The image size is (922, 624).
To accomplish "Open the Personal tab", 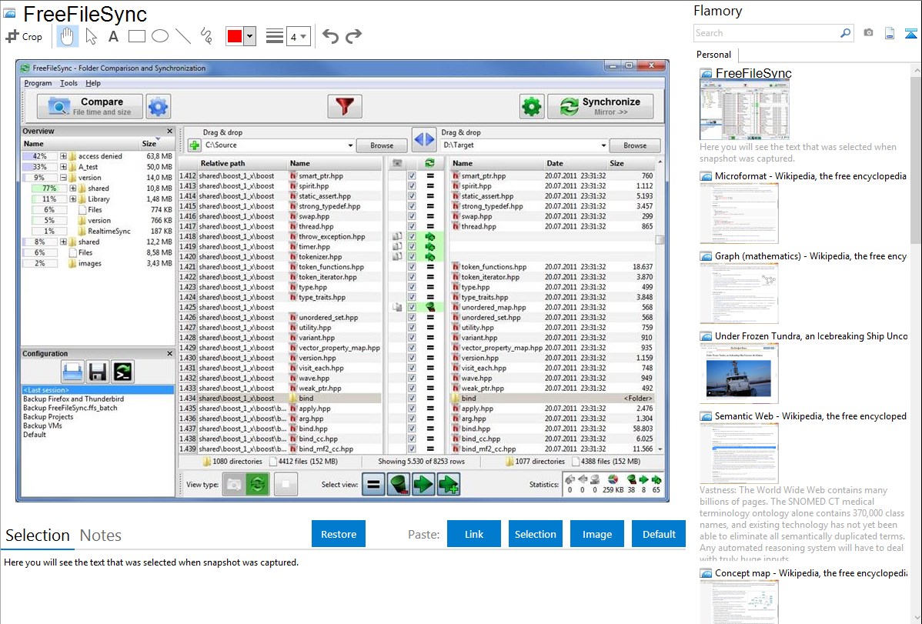I will [x=713, y=55].
